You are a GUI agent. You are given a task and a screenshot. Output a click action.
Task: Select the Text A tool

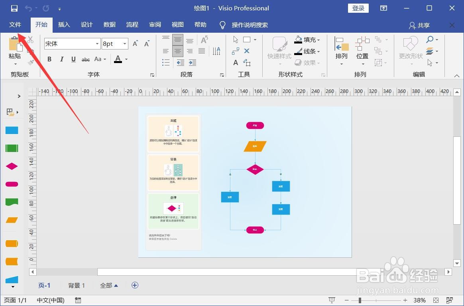pos(236,63)
